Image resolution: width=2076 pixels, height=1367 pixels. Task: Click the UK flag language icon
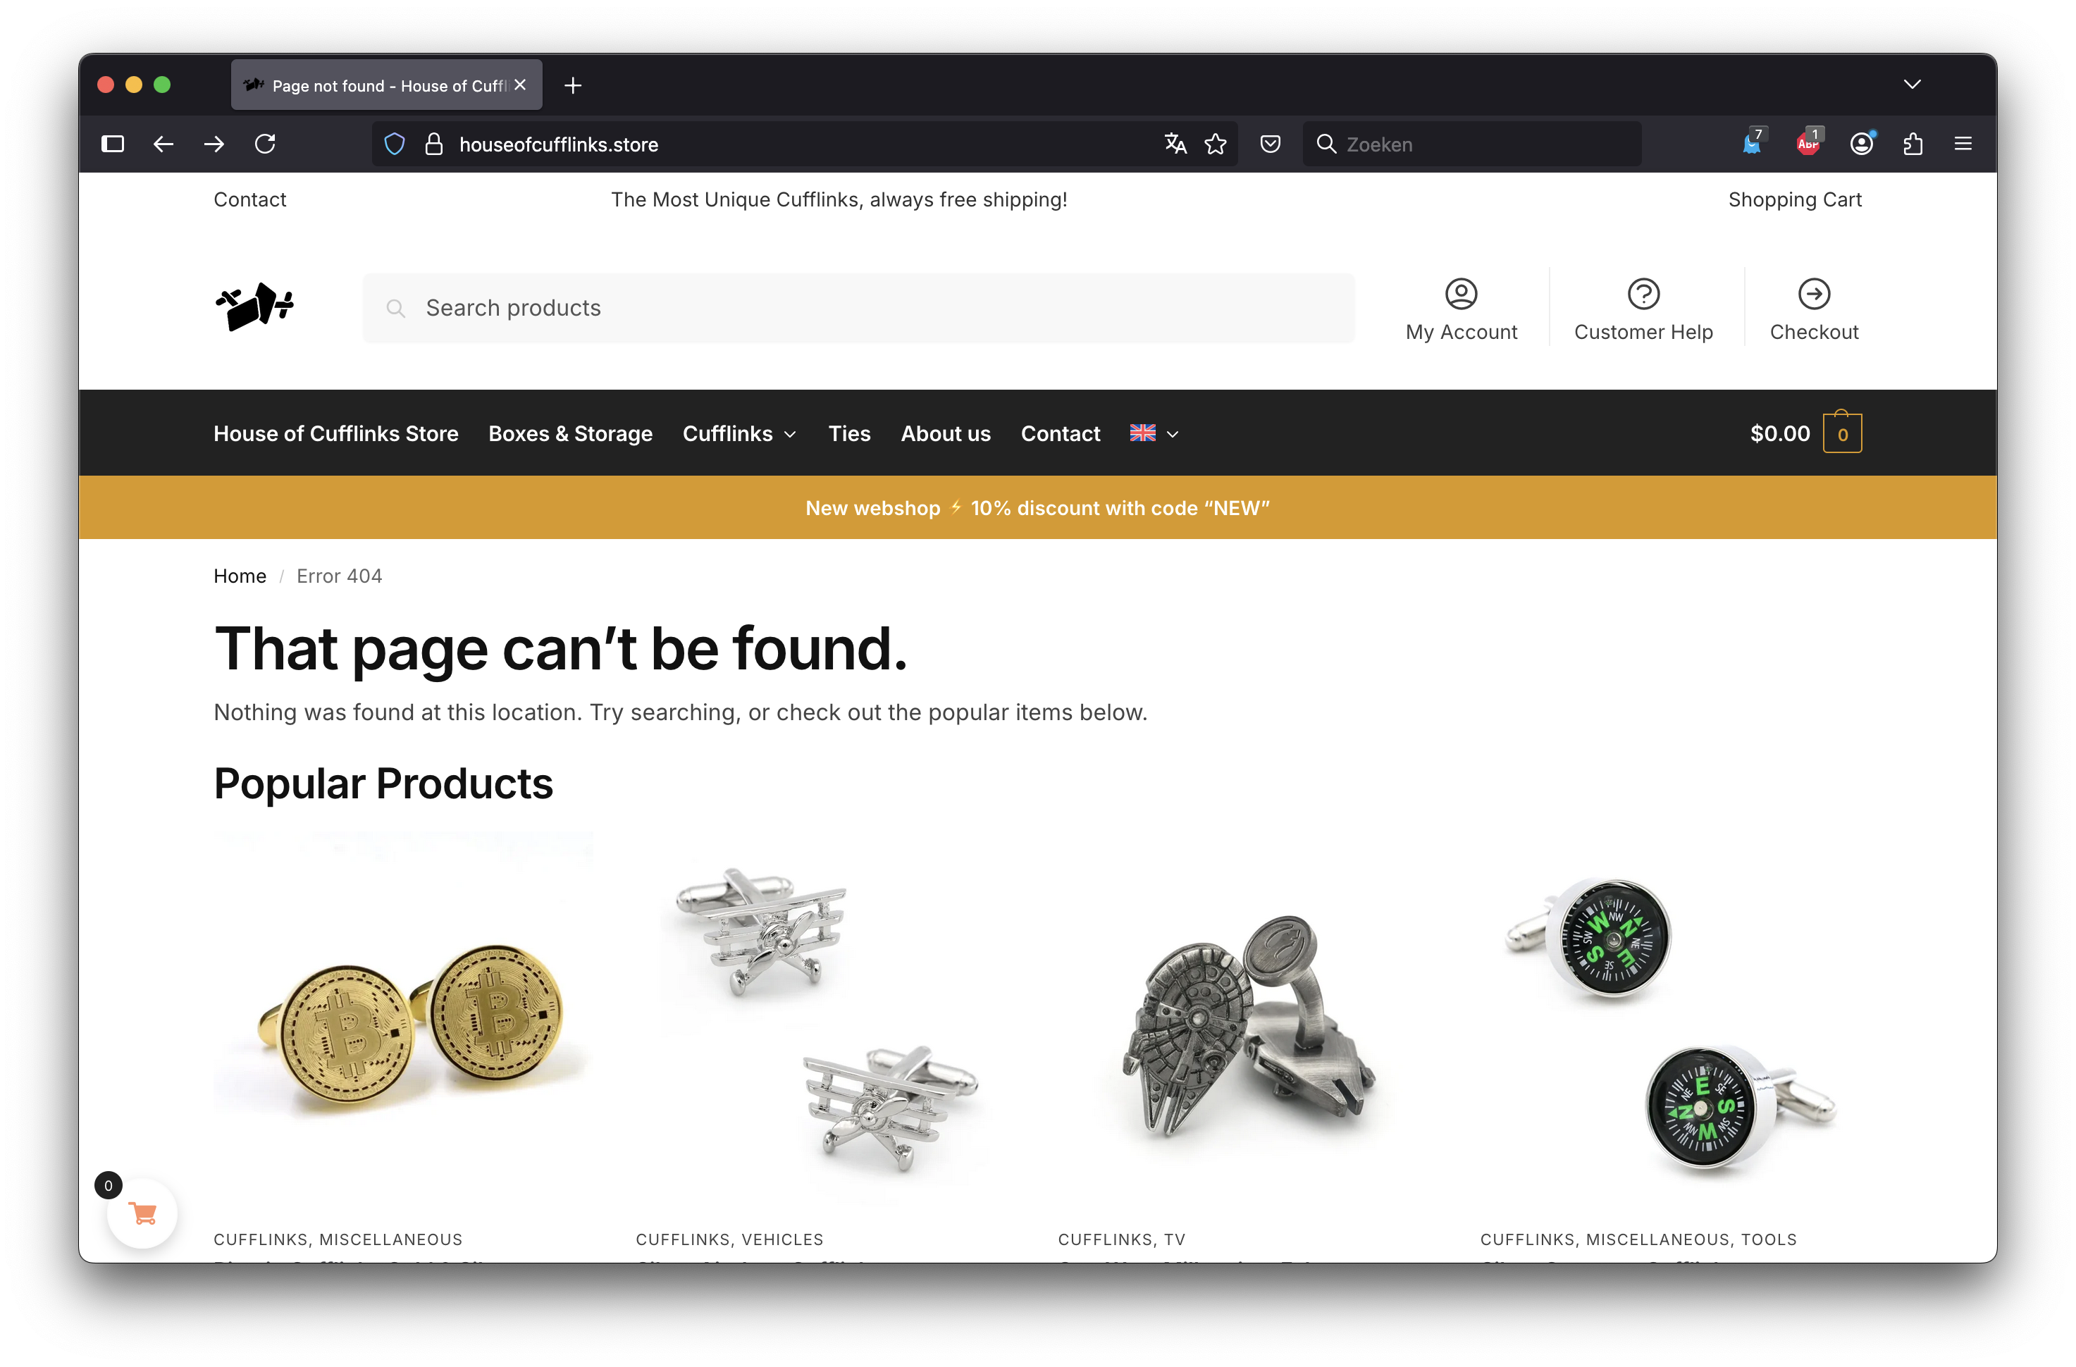pos(1143,433)
